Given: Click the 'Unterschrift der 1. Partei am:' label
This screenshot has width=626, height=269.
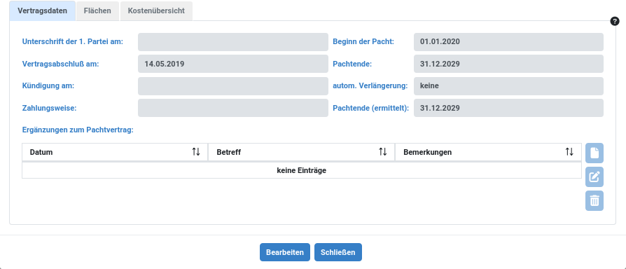Looking at the screenshot, I should [x=73, y=41].
